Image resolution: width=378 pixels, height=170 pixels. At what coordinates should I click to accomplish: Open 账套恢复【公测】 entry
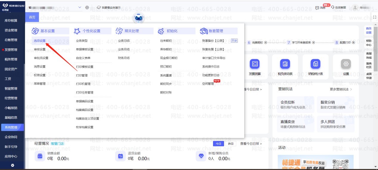[213, 49]
